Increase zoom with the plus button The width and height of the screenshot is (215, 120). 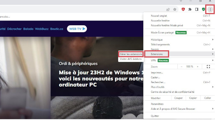(198, 67)
